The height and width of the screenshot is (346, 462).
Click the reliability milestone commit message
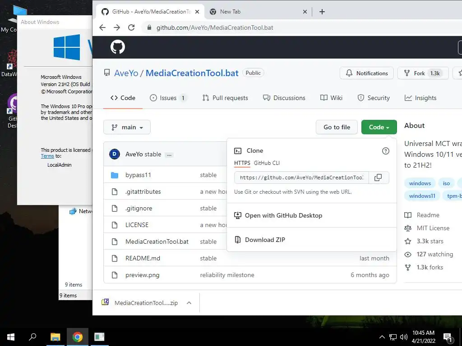click(x=227, y=275)
